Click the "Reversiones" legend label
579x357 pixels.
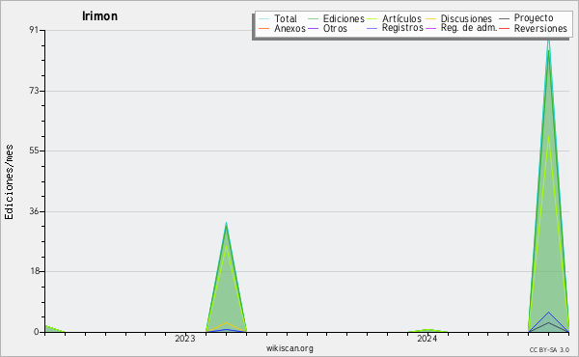point(540,28)
